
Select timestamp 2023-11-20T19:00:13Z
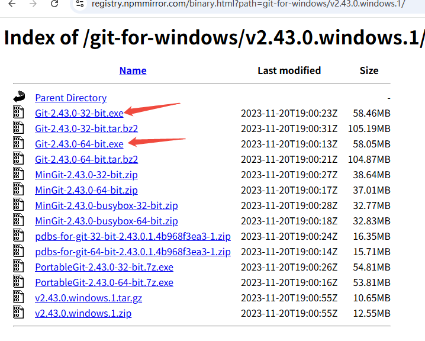click(x=289, y=144)
